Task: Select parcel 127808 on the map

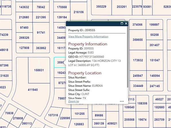Action: (24, 48)
